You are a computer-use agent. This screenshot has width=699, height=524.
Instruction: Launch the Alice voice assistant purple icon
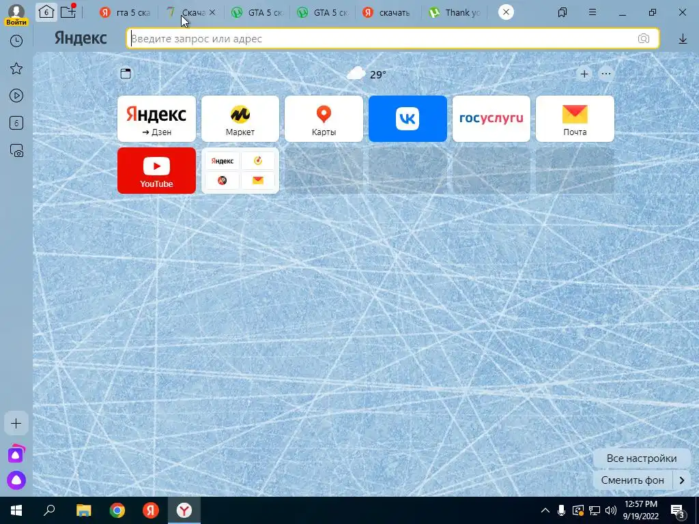click(16, 480)
